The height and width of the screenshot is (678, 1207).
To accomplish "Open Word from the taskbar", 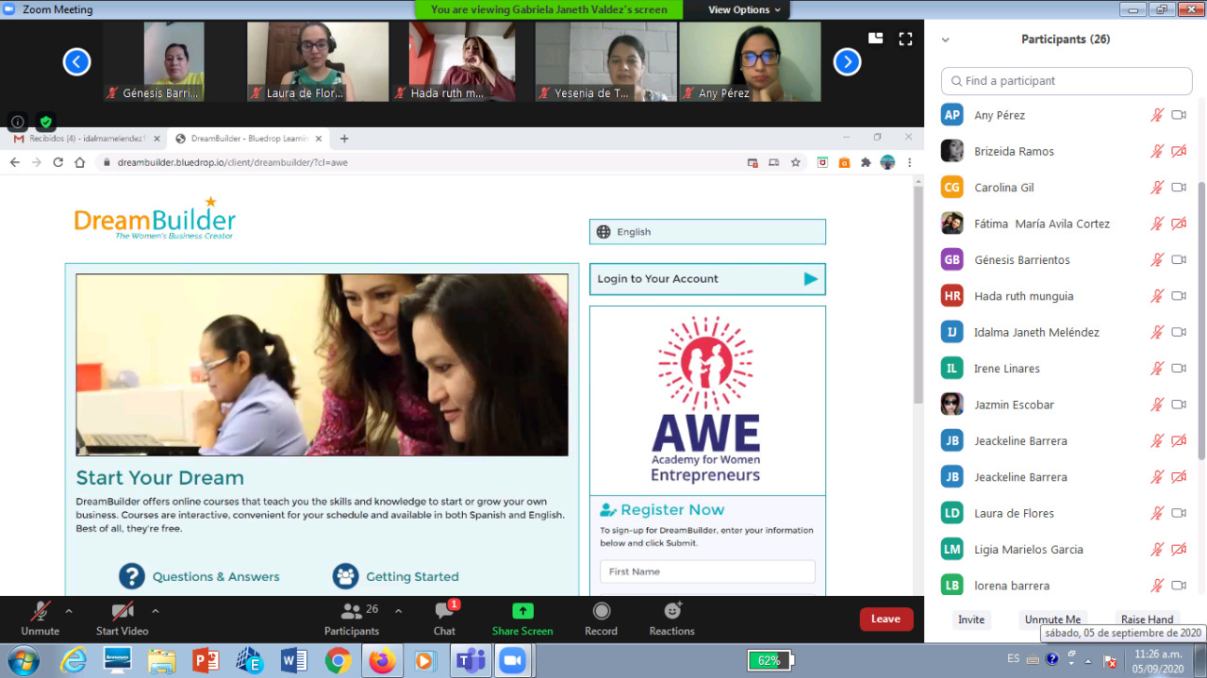I will click(293, 660).
